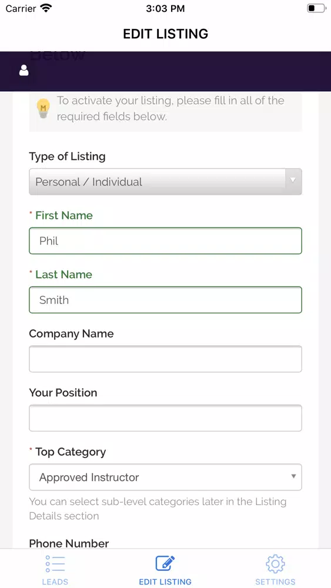Select the EDIT LISTING tab label
The height and width of the screenshot is (588, 331).
point(165,582)
